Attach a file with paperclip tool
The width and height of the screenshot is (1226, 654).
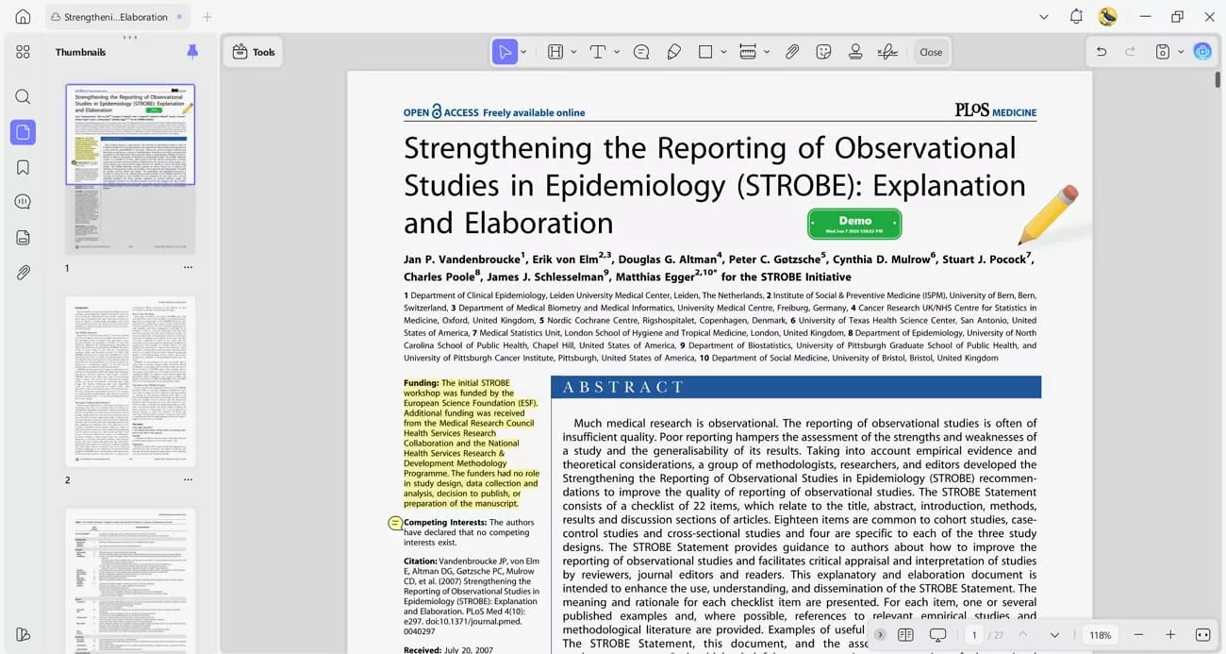coord(792,52)
